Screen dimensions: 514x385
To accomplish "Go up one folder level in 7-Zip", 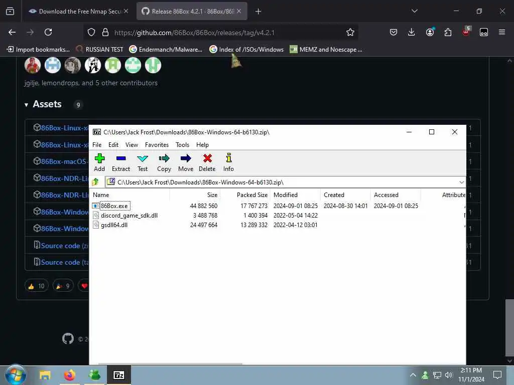I will click(96, 182).
